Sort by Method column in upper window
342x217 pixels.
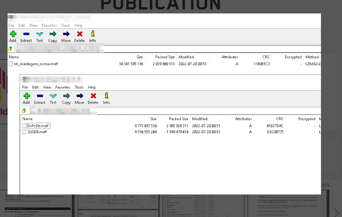(312, 57)
